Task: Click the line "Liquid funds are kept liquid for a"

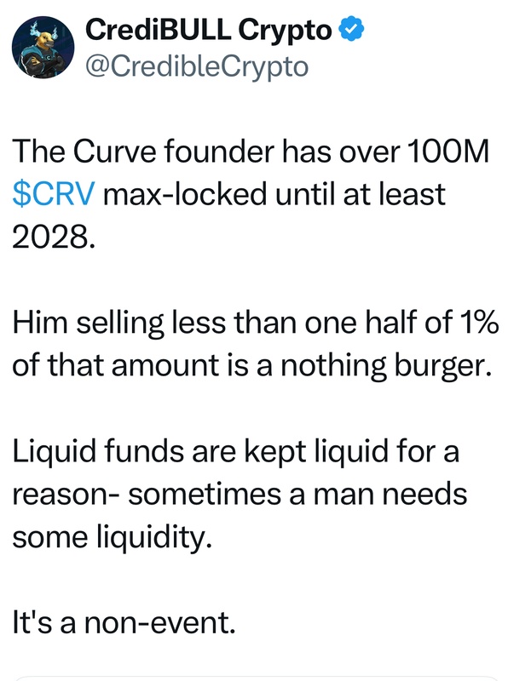Action: click(x=235, y=451)
